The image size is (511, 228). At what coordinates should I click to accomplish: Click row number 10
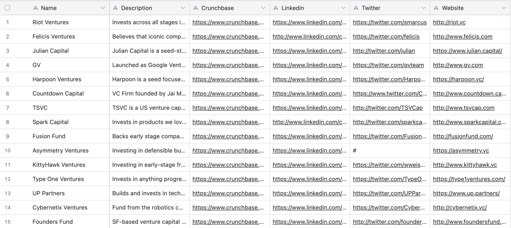(x=8, y=151)
